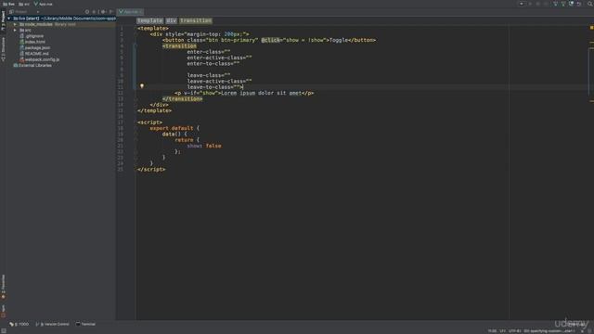Select External Libraries node
594x334 pixels.
32,65
